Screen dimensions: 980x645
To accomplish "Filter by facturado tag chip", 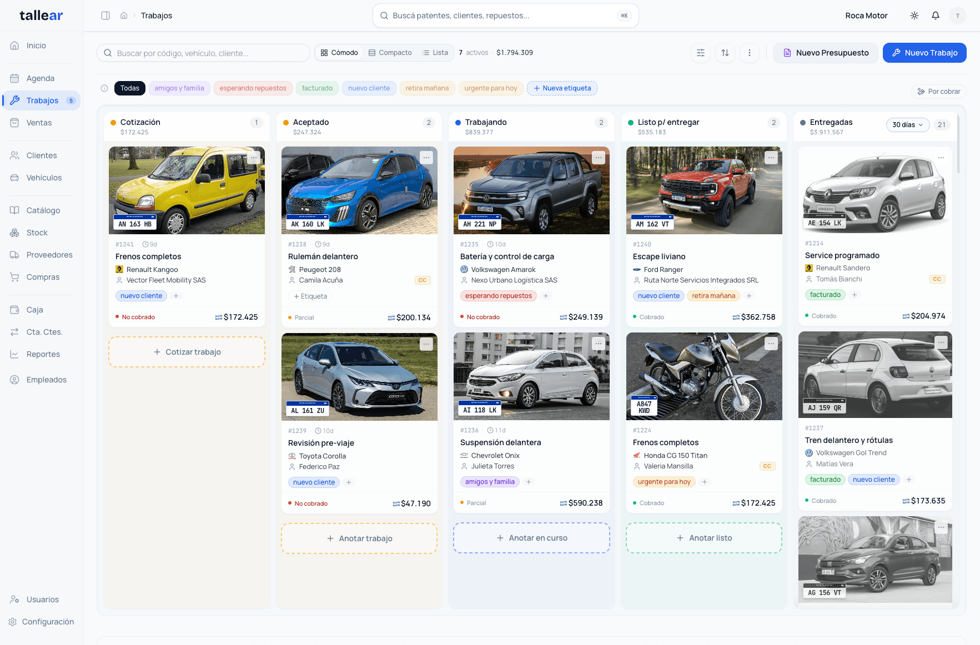I will point(317,88).
